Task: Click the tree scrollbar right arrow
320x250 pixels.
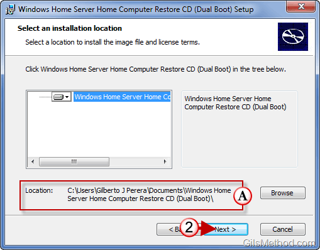Action: (x=165, y=161)
